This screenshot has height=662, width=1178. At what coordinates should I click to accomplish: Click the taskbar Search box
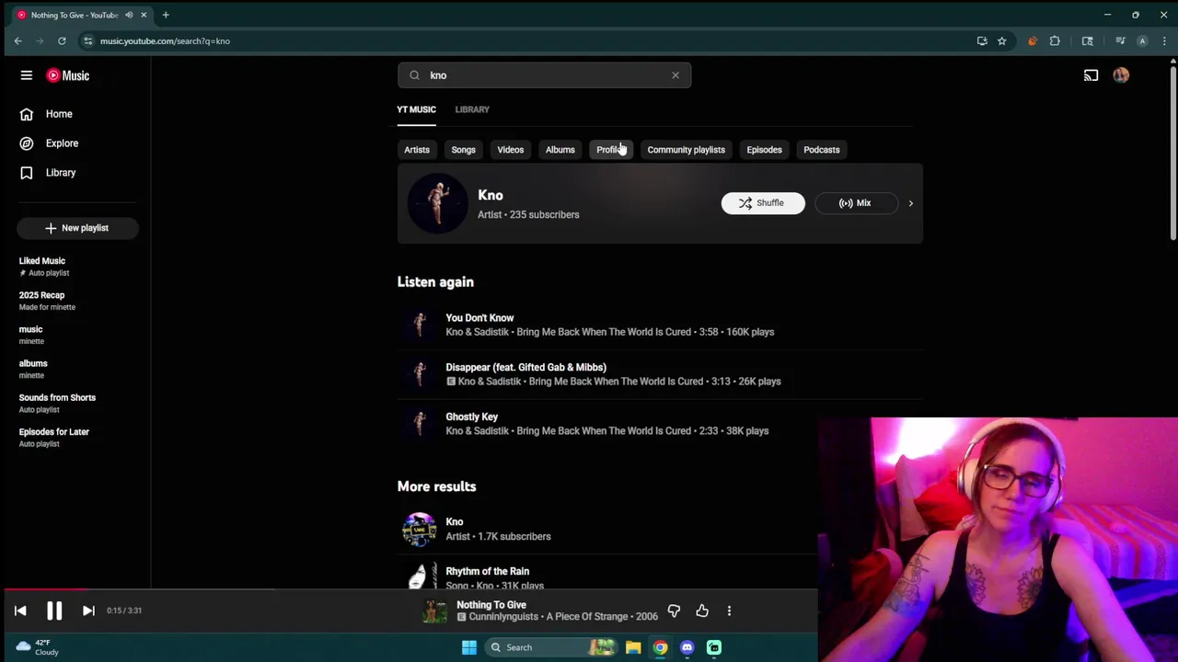[x=551, y=647]
